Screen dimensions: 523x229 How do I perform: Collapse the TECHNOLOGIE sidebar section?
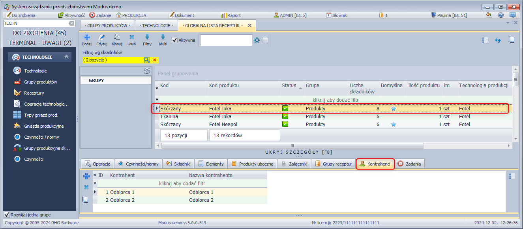pos(67,57)
